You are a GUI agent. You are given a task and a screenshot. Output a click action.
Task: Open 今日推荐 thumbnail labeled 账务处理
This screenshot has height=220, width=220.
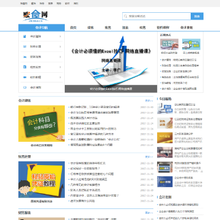coord(165,123)
